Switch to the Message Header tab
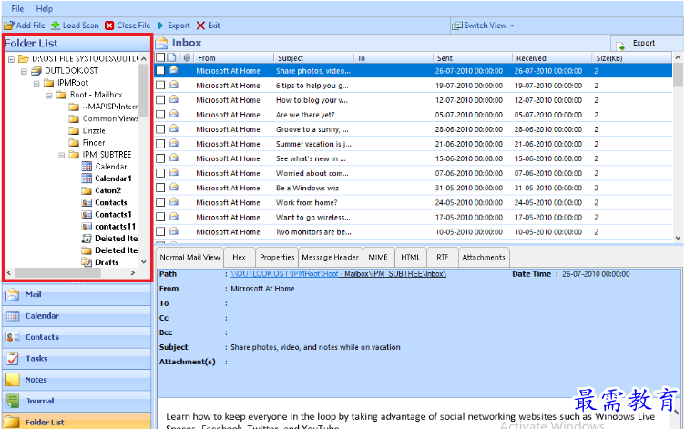This screenshot has height=429, width=685. 331,258
